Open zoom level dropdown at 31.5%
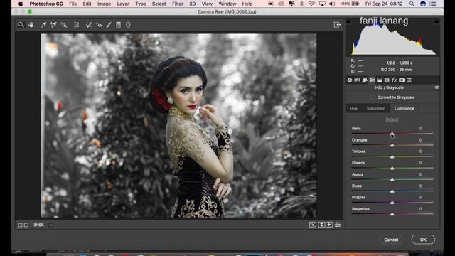This screenshot has height=256, width=455. coord(50,225)
